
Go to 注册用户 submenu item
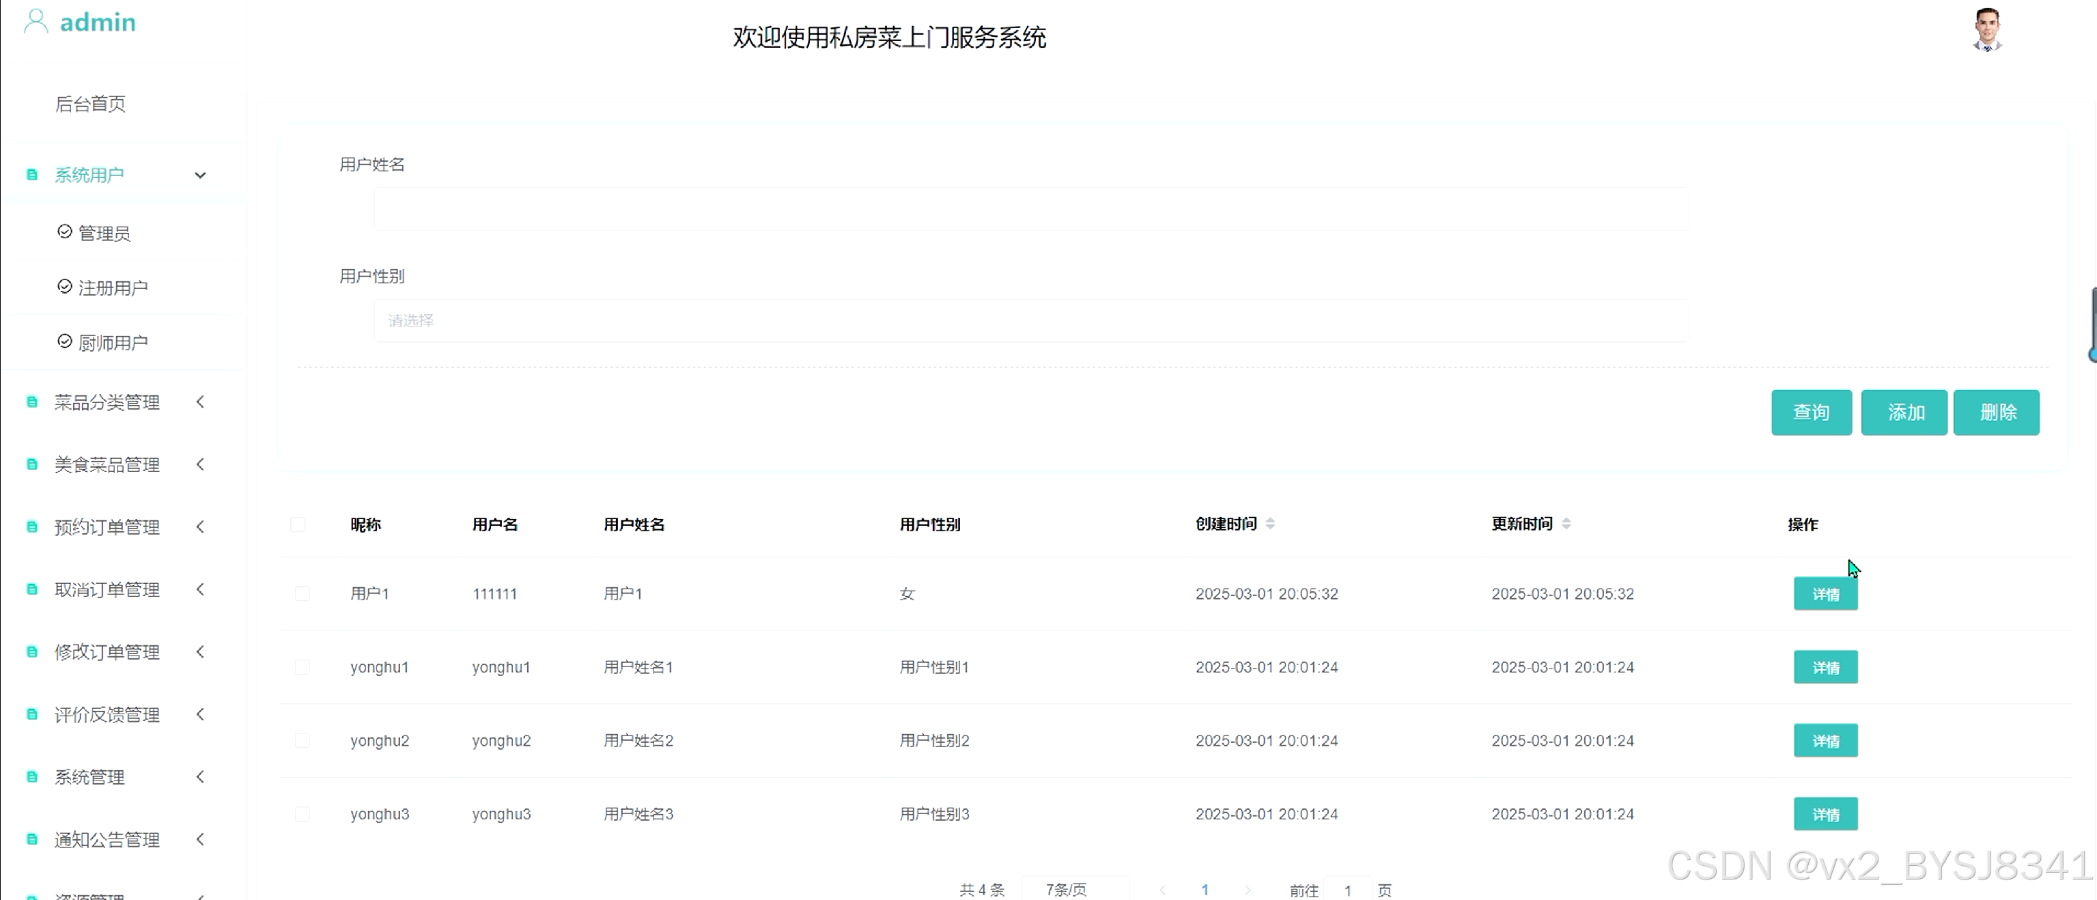click(x=113, y=288)
